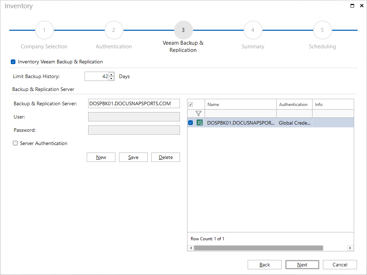Jump to step 4 Summary
367x275 pixels.
click(253, 30)
